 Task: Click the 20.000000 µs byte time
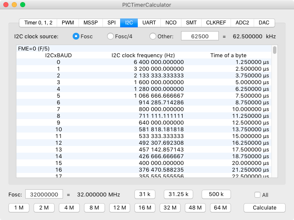[x=250, y=163]
